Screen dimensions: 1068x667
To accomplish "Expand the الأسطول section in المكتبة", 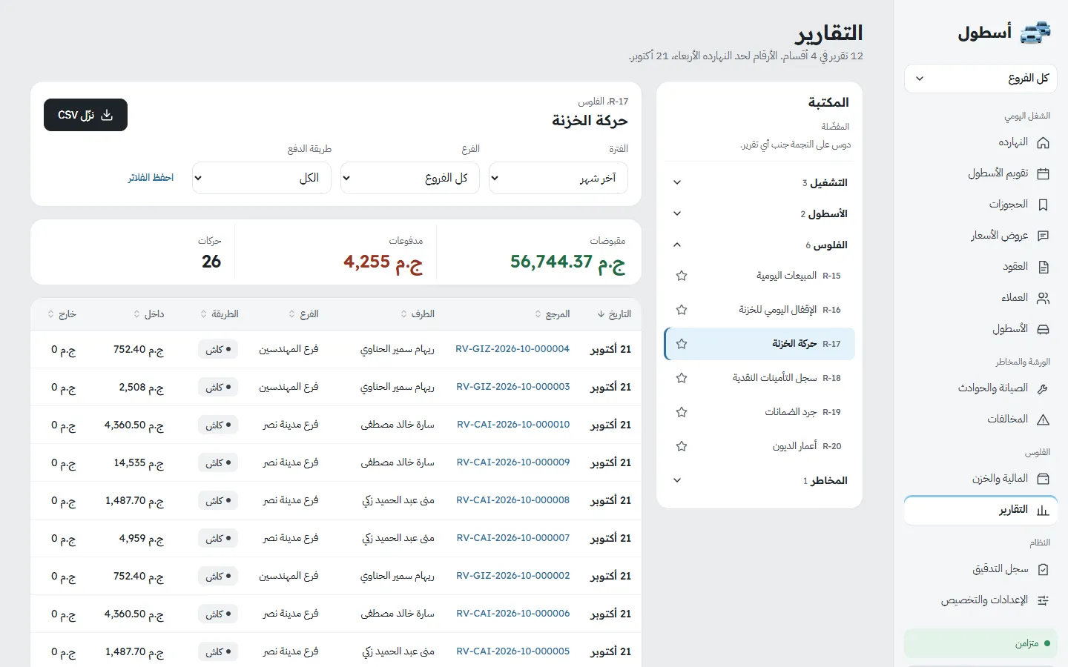I will (x=759, y=213).
